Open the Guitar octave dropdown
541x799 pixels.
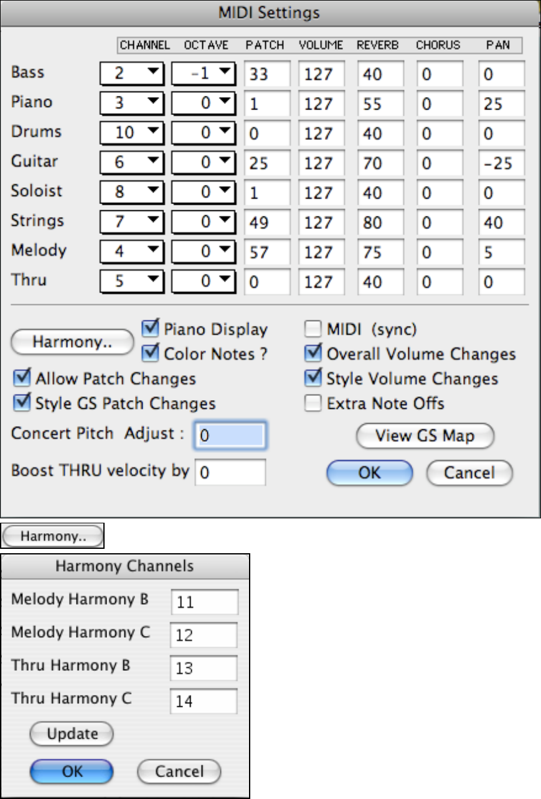point(203,163)
